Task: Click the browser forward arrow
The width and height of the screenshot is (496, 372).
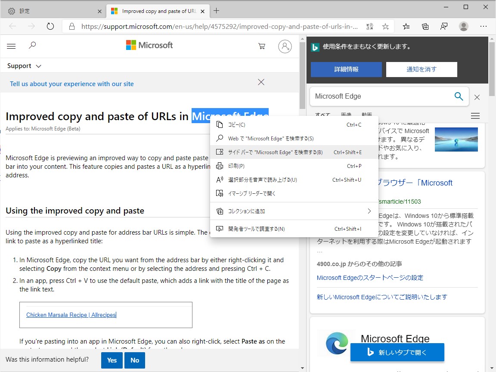Action: pos(31,26)
